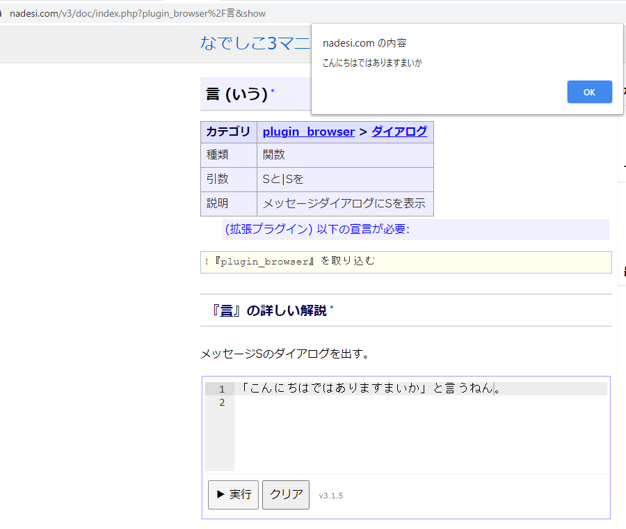Click line number 2 in editor gutter
This screenshot has width=626, height=529.
[x=222, y=403]
